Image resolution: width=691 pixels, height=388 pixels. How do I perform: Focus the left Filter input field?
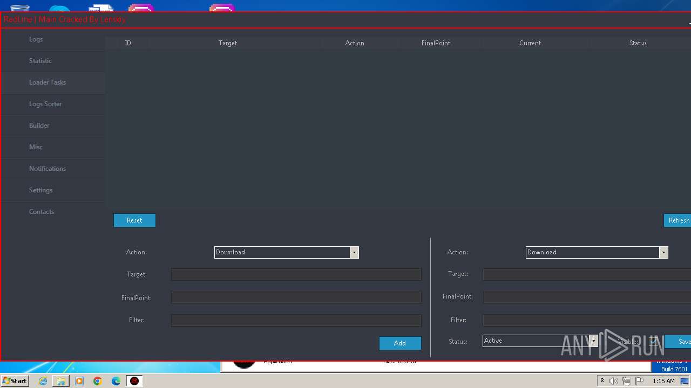click(296, 320)
